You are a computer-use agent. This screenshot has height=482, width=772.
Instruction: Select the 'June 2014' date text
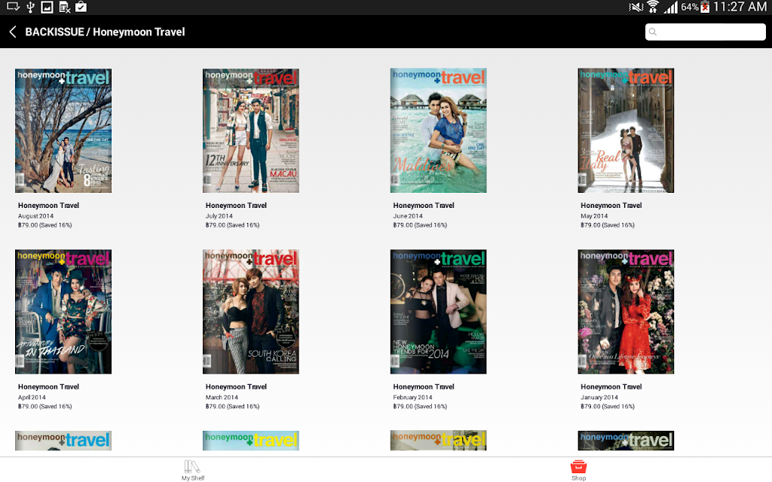(x=408, y=216)
